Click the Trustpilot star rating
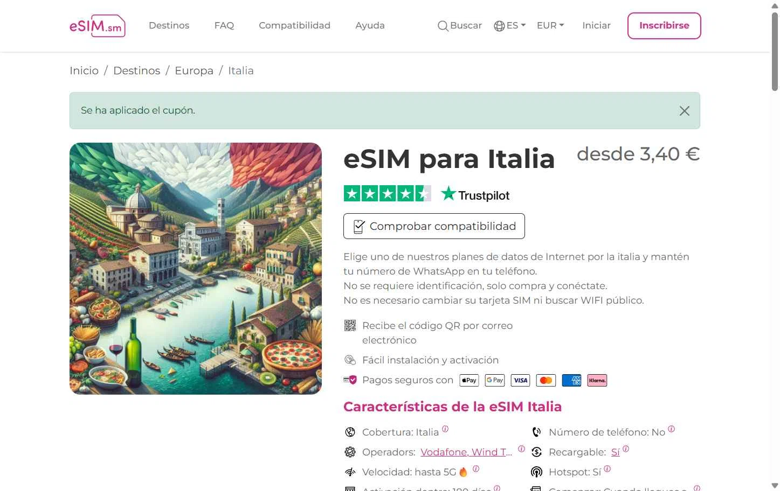Viewport: 780px width, 491px height. (x=387, y=193)
